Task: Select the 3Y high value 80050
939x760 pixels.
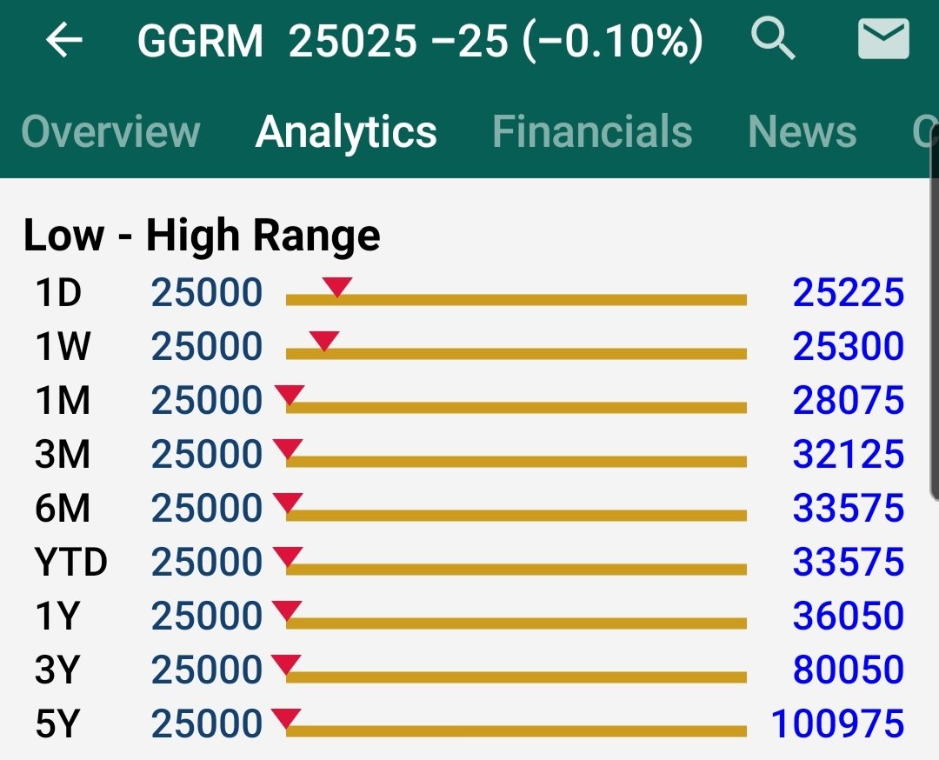Action: [x=848, y=670]
